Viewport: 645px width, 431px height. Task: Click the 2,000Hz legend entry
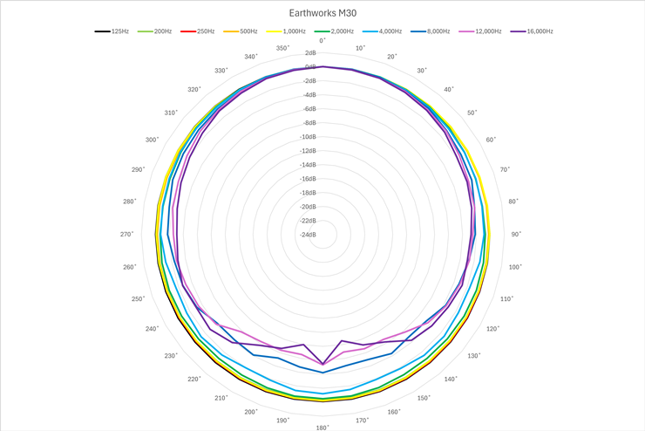334,31
